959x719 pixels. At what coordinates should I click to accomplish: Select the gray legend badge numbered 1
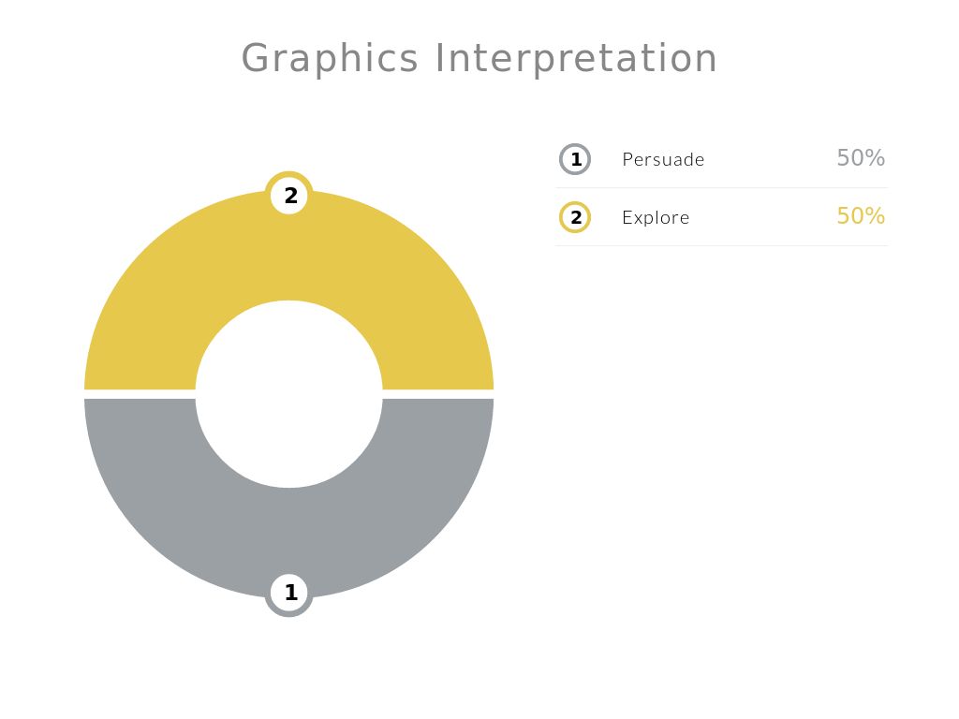[x=575, y=159]
